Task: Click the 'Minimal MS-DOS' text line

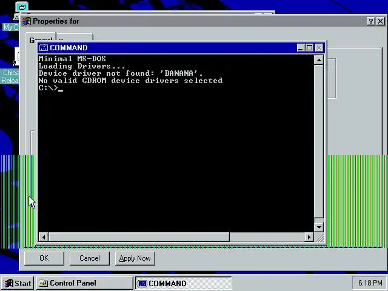Action: [72, 59]
